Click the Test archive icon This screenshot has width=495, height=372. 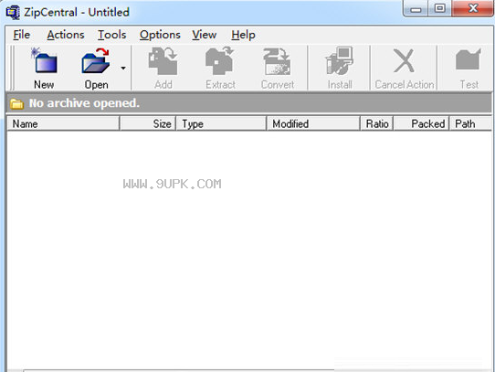click(x=469, y=60)
